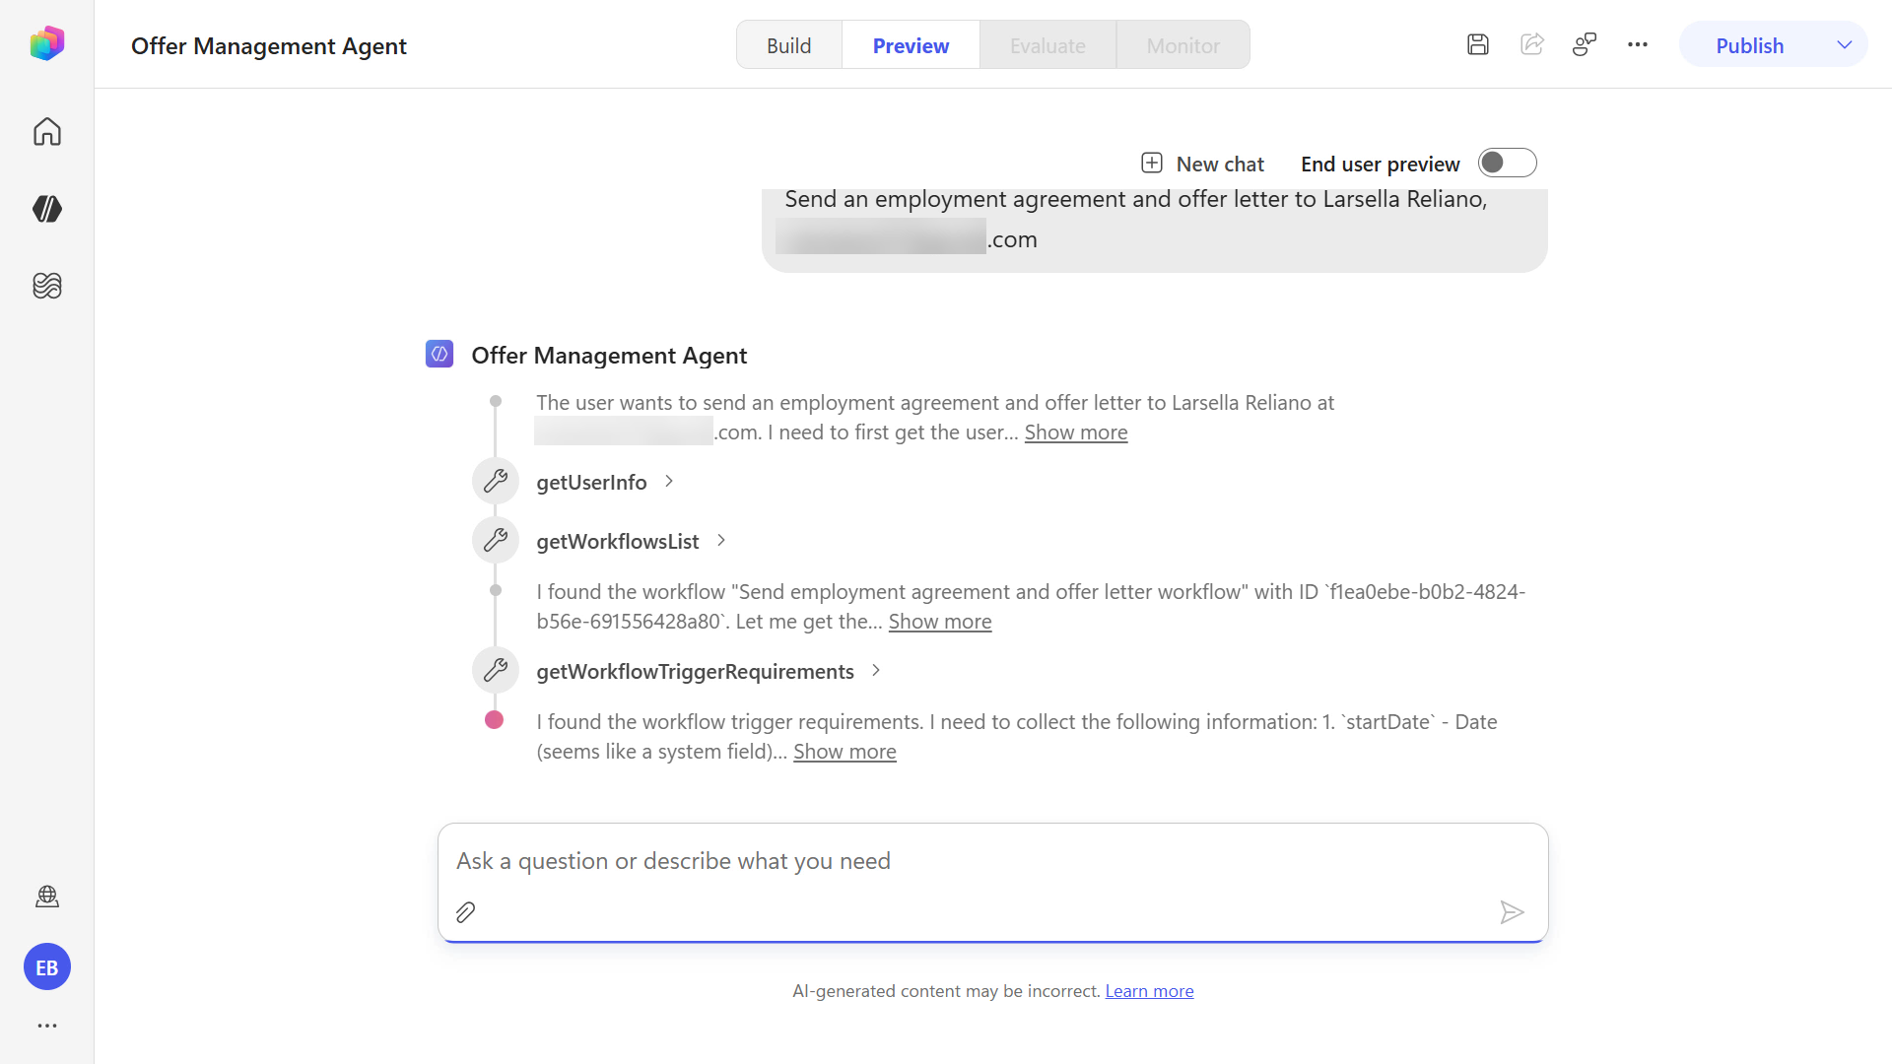1892x1064 pixels.
Task: Open the EB user profile avatar
Action: coord(47,967)
